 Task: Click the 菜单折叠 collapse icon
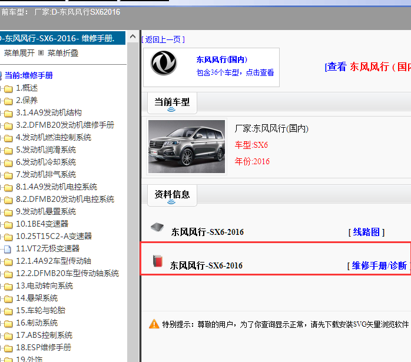coord(41,53)
